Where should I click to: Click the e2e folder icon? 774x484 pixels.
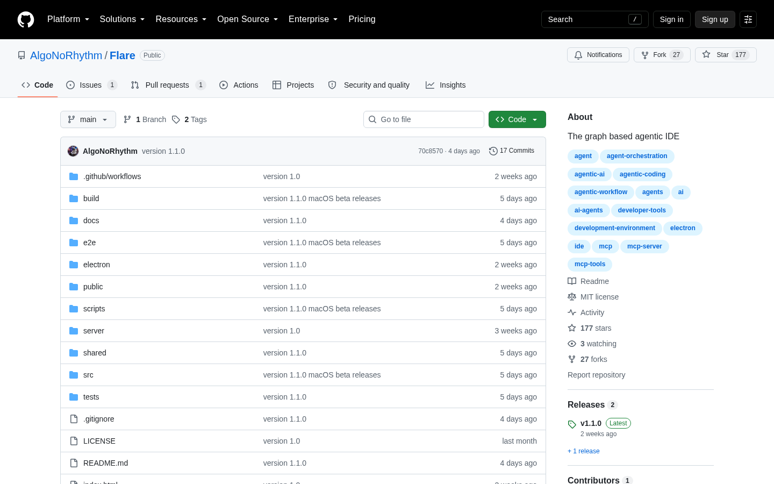pyautogui.click(x=74, y=243)
